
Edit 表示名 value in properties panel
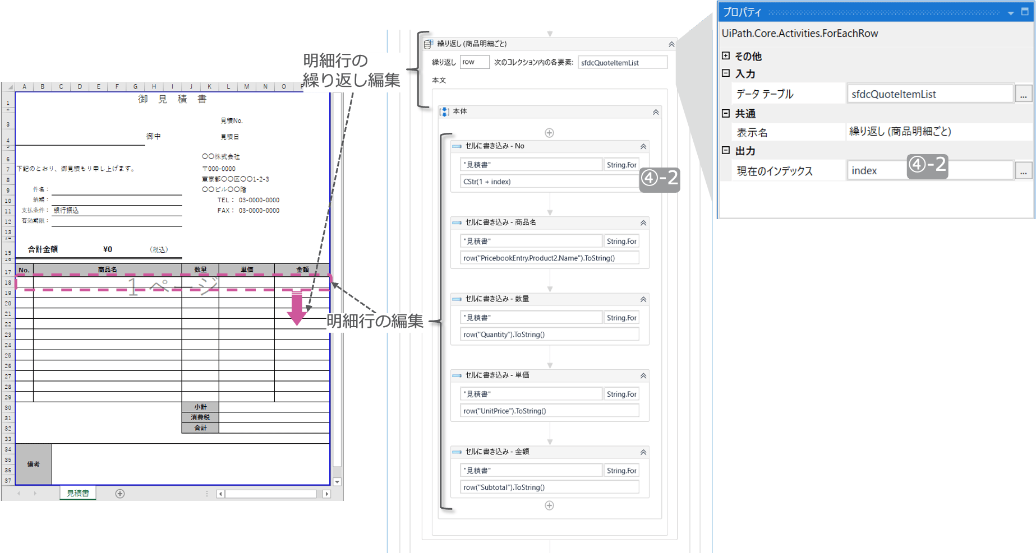pyautogui.click(x=940, y=132)
